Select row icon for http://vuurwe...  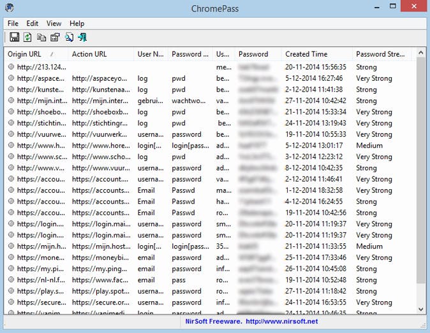11,134
